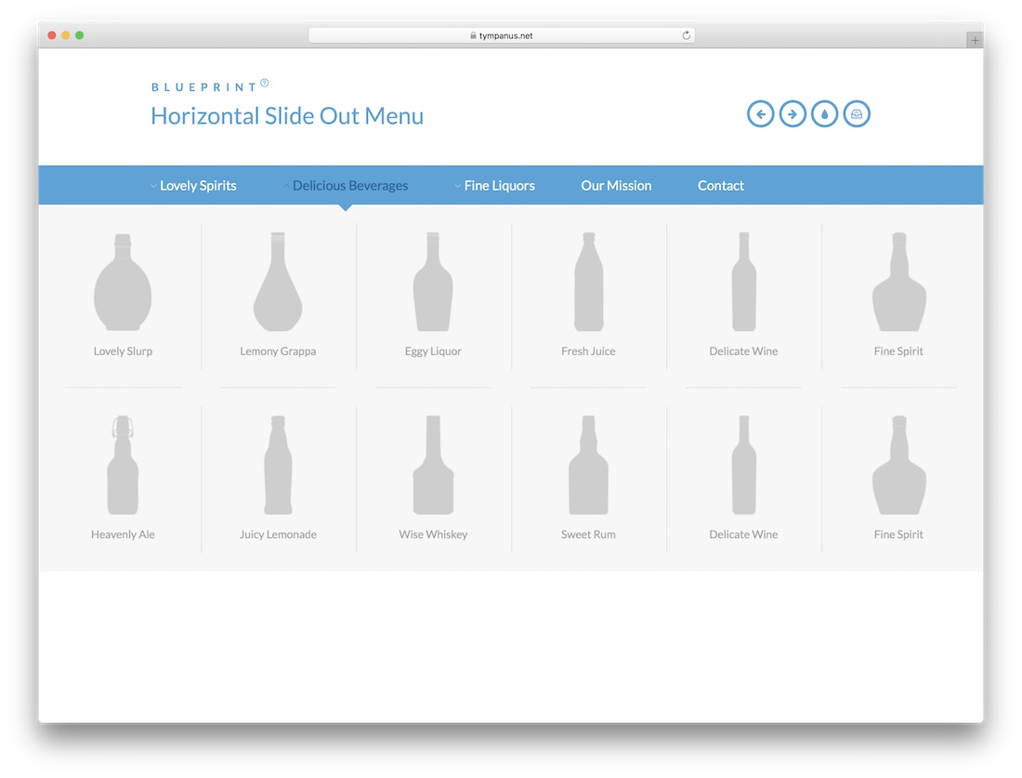
Task: Open the archive/download icon
Action: click(856, 113)
